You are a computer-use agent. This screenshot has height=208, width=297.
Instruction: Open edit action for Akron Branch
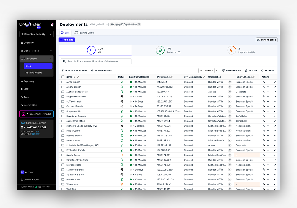264,82
